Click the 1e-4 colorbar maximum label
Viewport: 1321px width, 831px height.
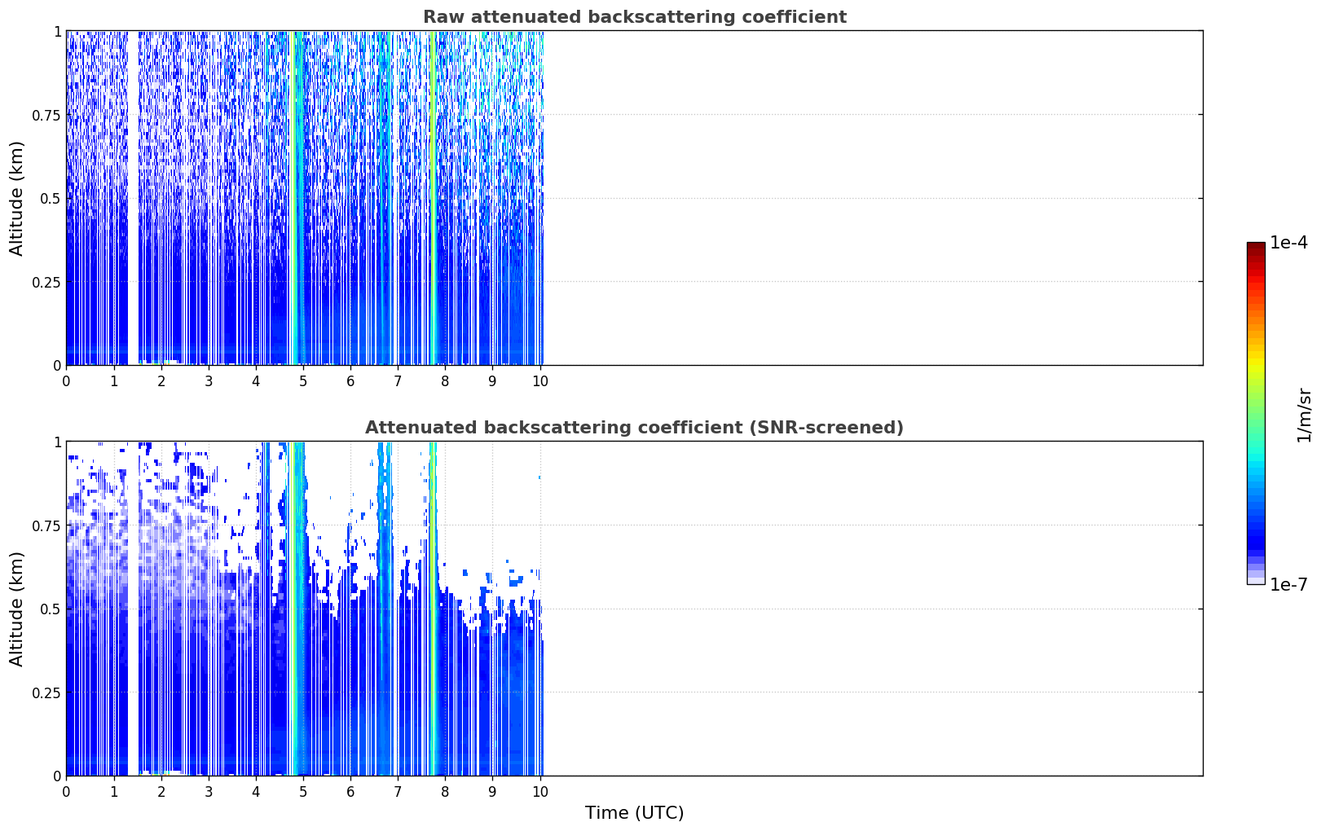(1288, 243)
